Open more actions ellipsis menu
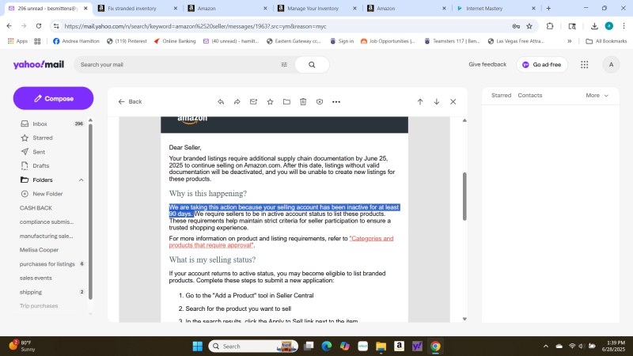The height and width of the screenshot is (356, 633). [336, 102]
